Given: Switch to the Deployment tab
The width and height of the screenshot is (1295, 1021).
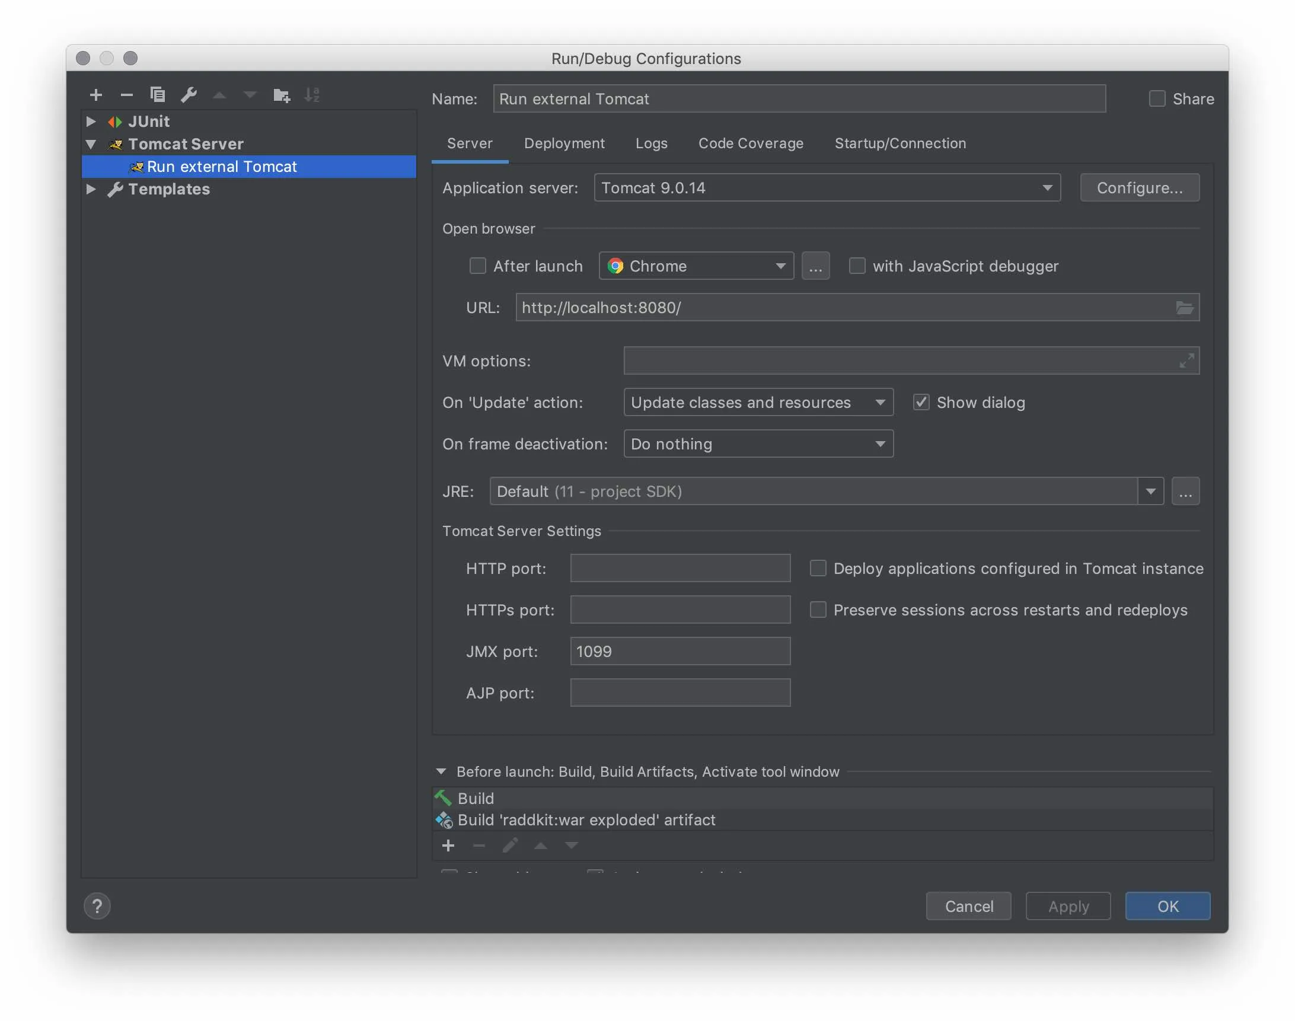Looking at the screenshot, I should click(x=564, y=143).
